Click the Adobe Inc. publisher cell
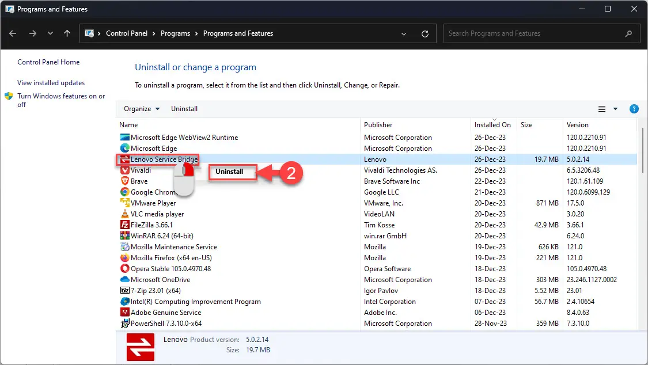648x365 pixels. pyautogui.click(x=380, y=312)
